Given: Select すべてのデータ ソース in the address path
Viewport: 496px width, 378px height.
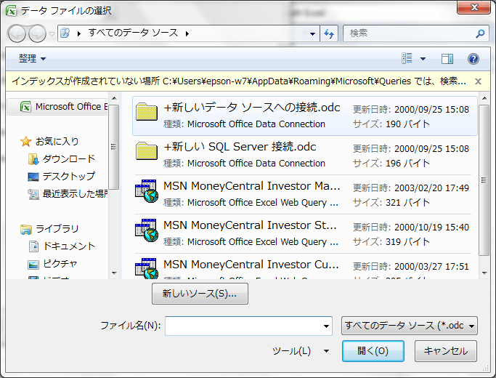Looking at the screenshot, I should 133,33.
